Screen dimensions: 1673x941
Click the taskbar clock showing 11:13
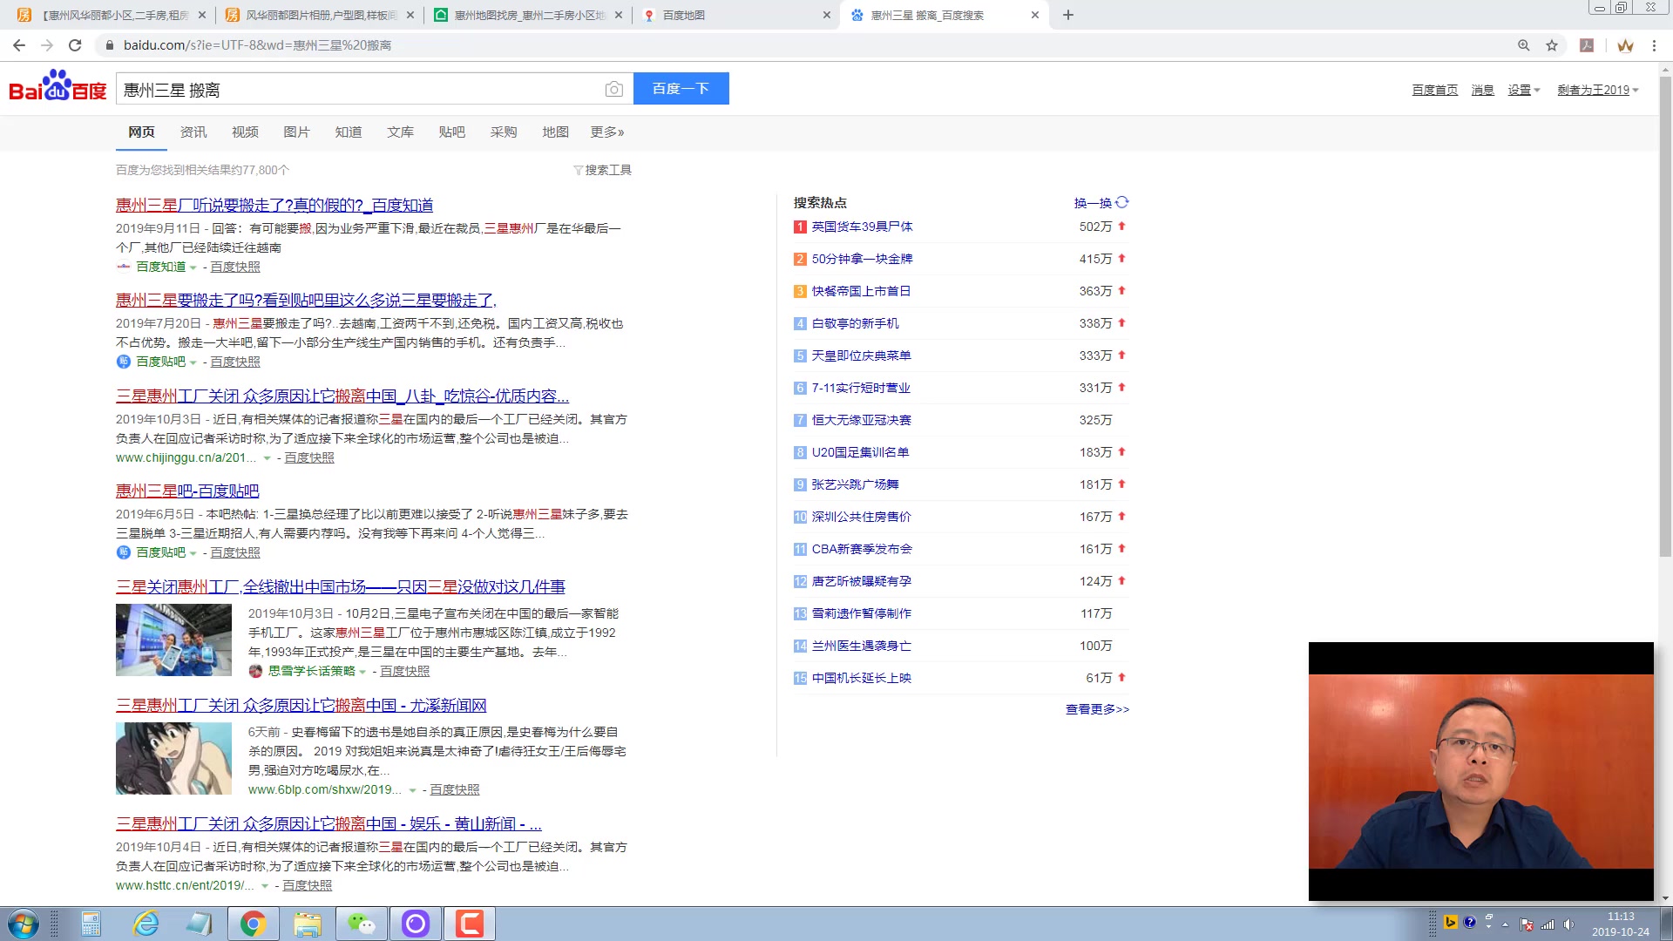(x=1621, y=924)
